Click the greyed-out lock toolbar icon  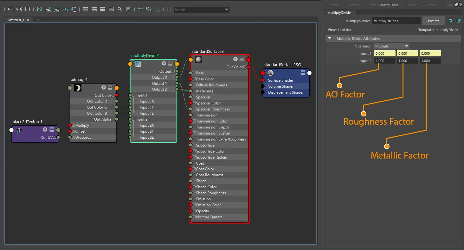157,9
